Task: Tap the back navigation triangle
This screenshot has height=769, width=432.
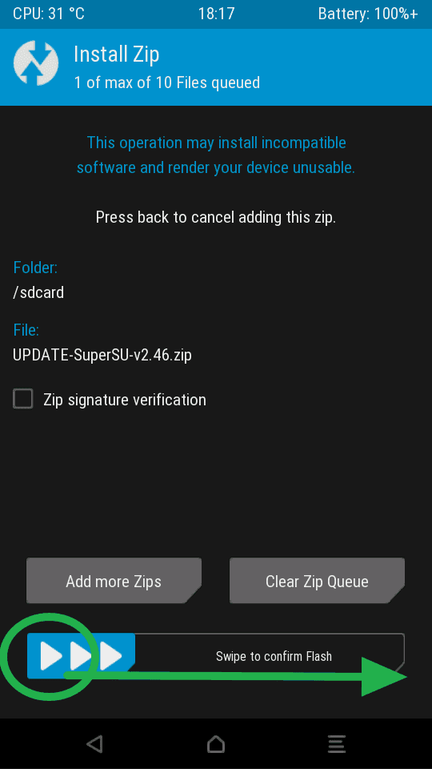Action: tap(94, 744)
